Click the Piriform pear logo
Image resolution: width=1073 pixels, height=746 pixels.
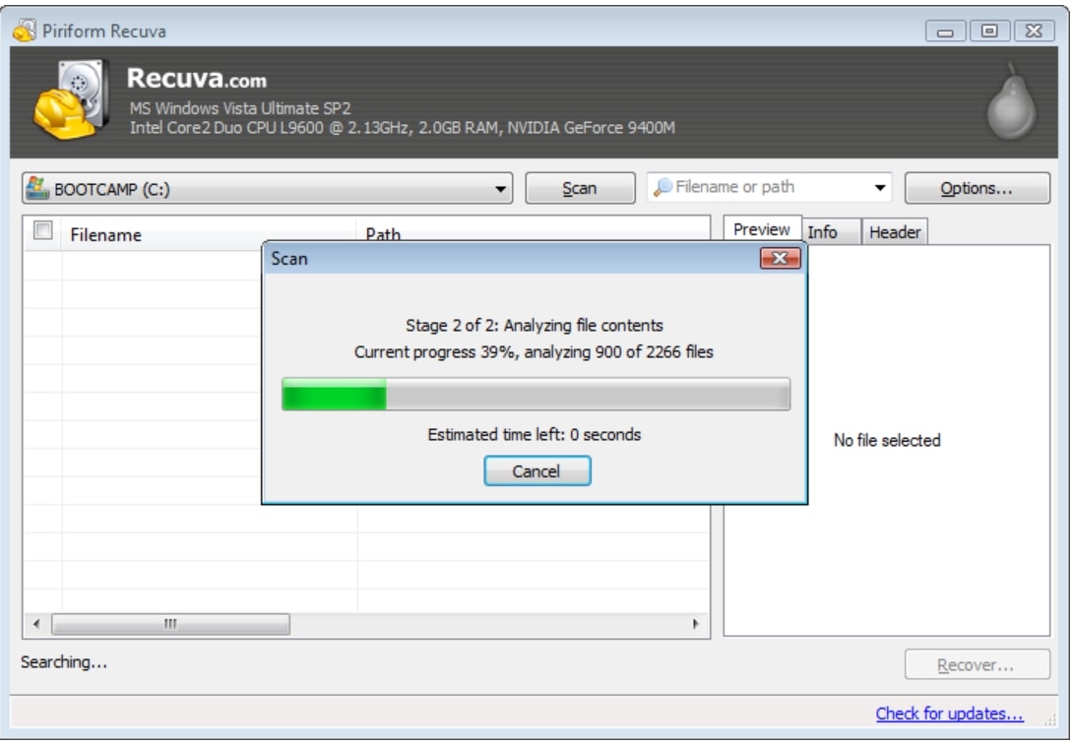click(x=1011, y=102)
